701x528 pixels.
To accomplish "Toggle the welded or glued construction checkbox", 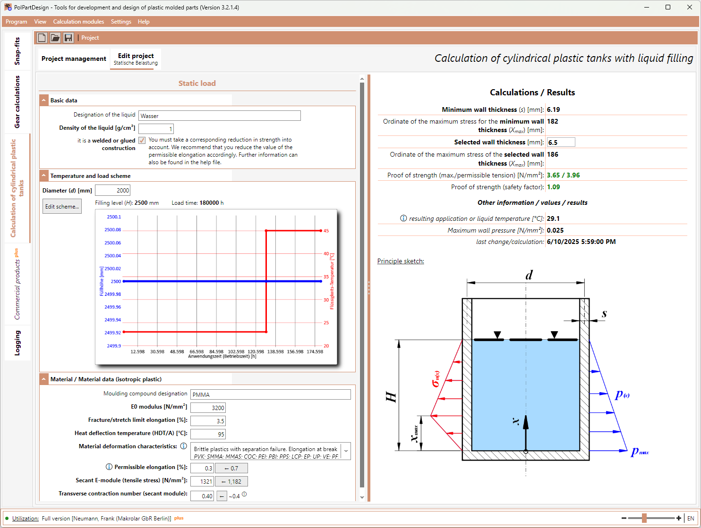I will click(142, 140).
